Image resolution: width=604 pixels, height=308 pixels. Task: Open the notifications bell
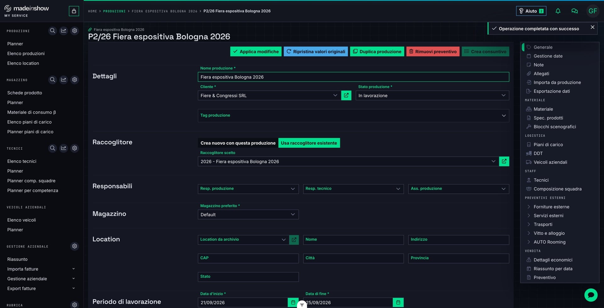[558, 11]
